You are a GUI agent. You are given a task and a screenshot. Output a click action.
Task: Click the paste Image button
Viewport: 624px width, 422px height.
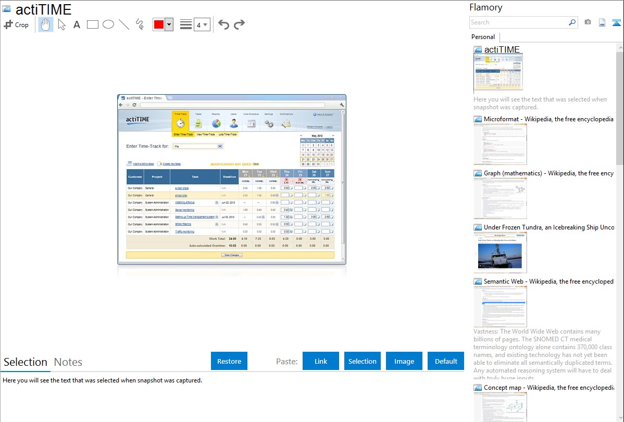[x=404, y=361]
